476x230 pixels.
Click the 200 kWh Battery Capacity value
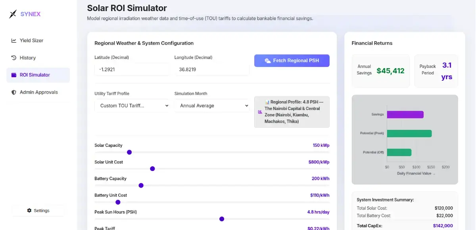pyautogui.click(x=321, y=179)
